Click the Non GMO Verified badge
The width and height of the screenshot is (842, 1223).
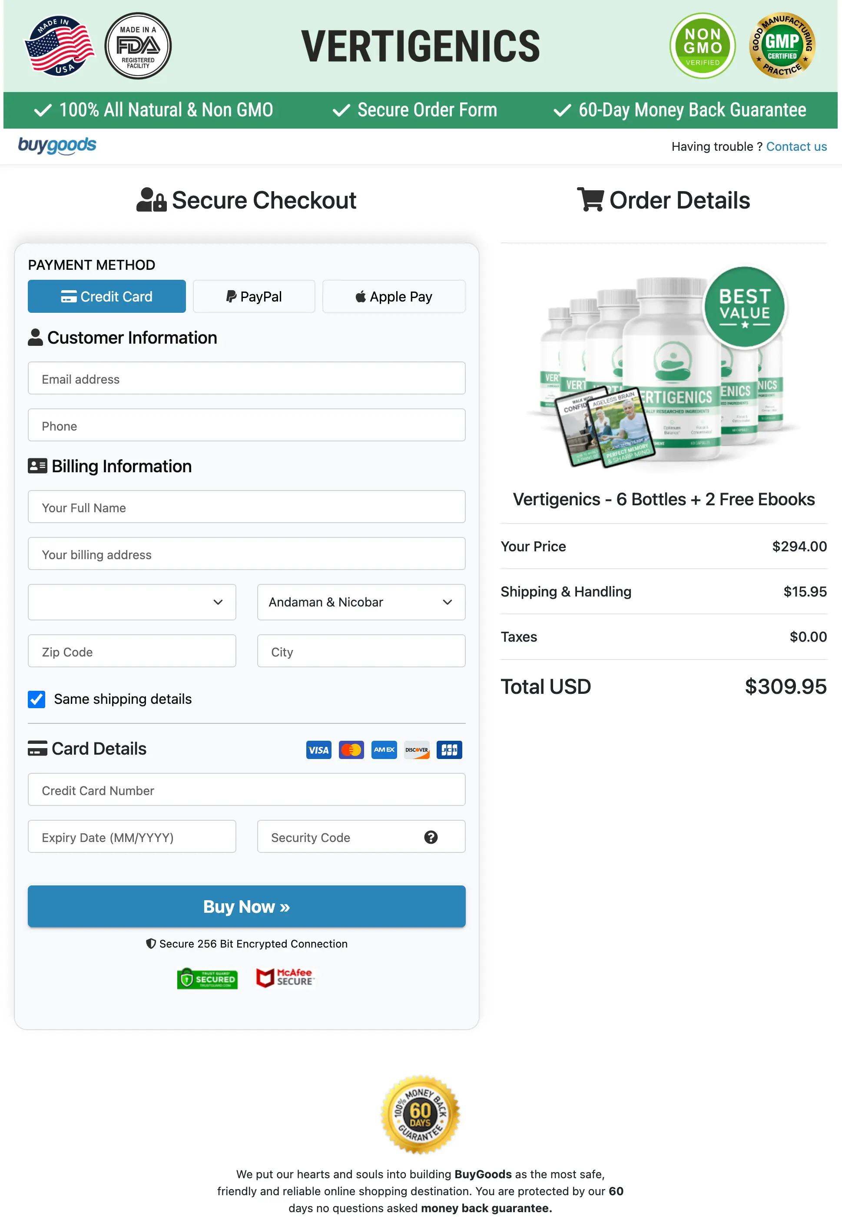(702, 46)
